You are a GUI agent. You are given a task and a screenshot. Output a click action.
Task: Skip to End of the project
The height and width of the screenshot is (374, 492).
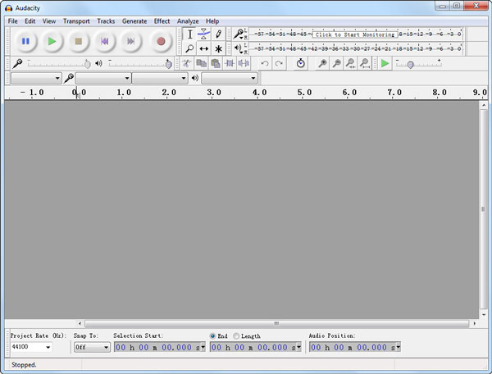131,41
